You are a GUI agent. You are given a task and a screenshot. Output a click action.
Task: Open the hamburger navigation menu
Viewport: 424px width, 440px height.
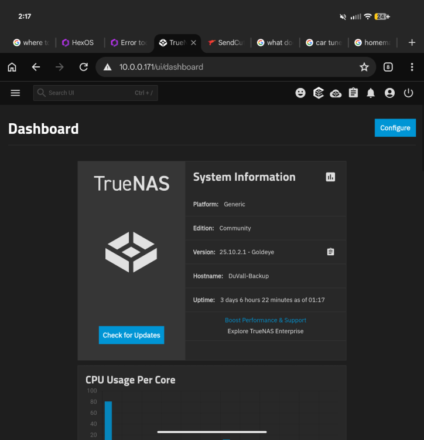pos(15,93)
